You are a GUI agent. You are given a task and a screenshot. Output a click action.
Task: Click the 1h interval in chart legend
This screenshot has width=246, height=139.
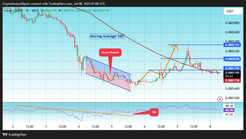click(27, 11)
